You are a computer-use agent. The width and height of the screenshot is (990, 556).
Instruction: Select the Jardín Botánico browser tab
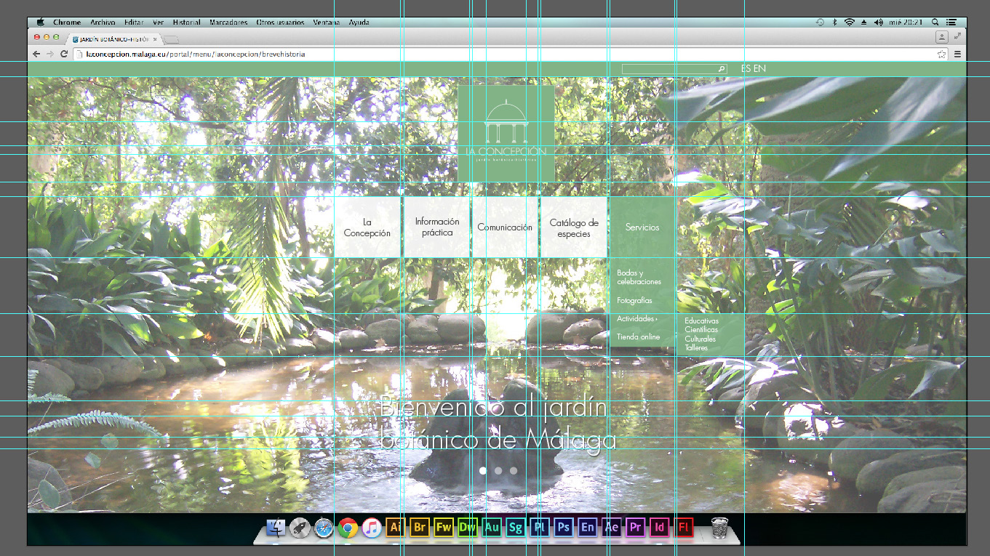[113, 39]
